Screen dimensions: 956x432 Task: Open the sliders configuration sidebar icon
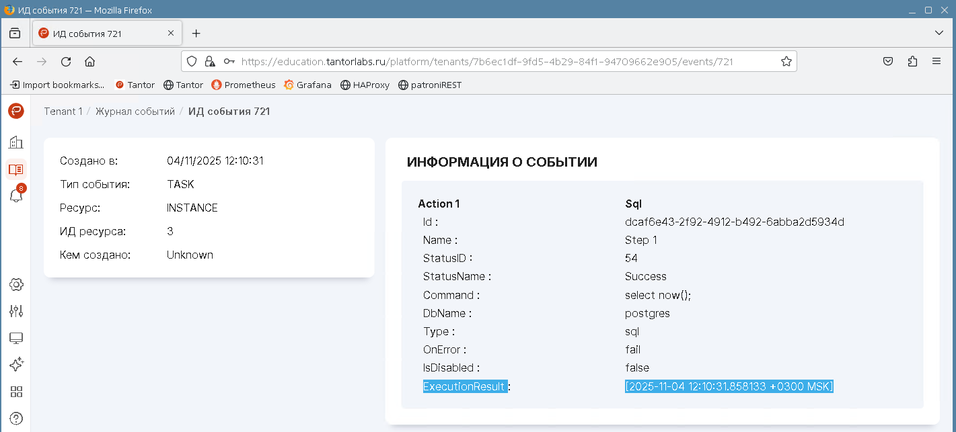[16, 311]
